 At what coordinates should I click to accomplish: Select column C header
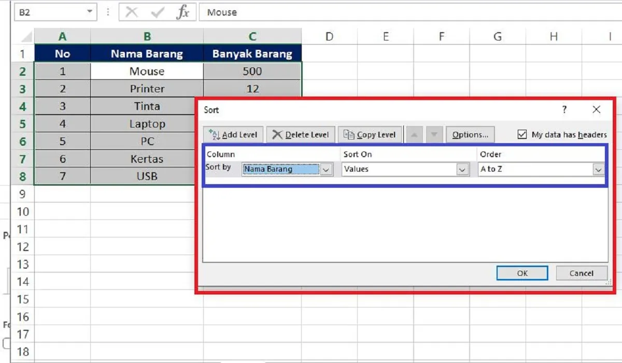252,36
